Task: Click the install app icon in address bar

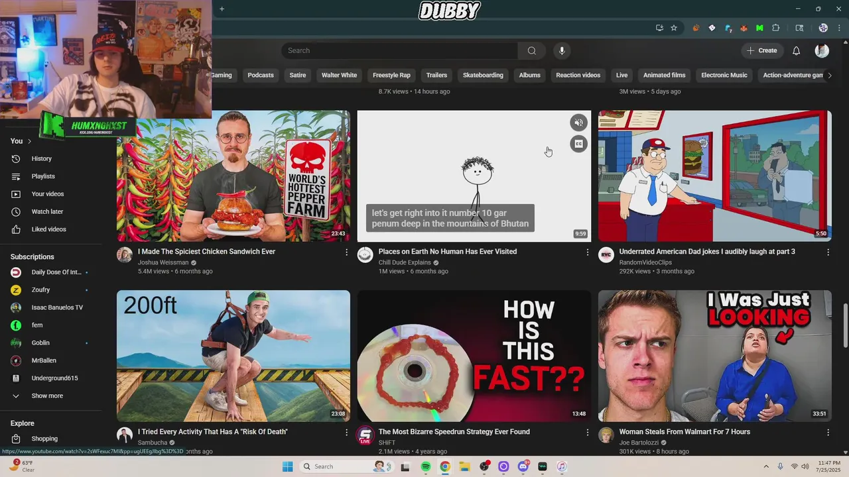Action: (x=659, y=28)
